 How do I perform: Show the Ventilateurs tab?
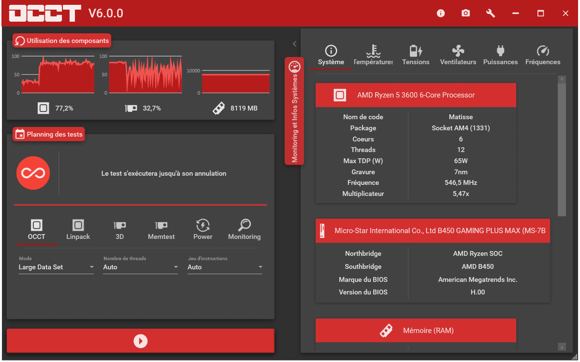[x=458, y=56]
